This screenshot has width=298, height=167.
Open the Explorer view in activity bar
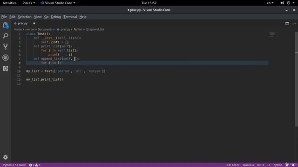pyautogui.click(x=5, y=25)
